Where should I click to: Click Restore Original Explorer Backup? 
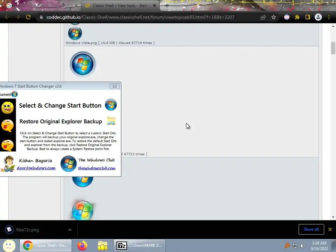61,121
